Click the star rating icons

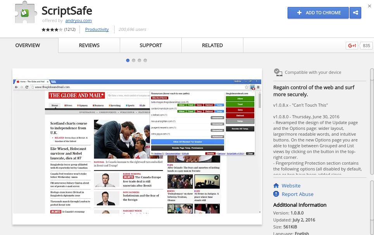tap(52, 29)
